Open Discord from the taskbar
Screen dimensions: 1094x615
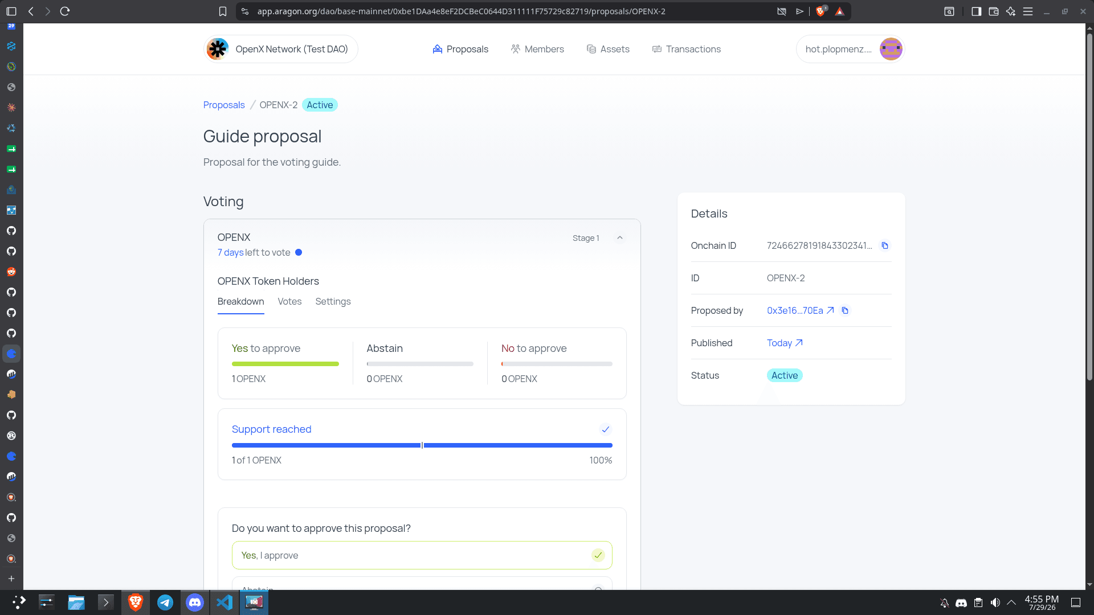click(195, 602)
